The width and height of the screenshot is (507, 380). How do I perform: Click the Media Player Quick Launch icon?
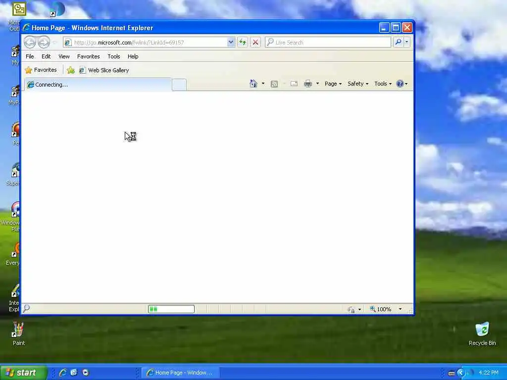point(86,373)
